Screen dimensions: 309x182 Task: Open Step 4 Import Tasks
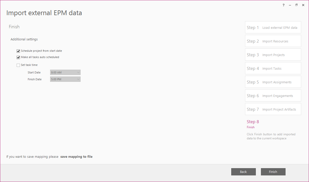tap(273, 68)
